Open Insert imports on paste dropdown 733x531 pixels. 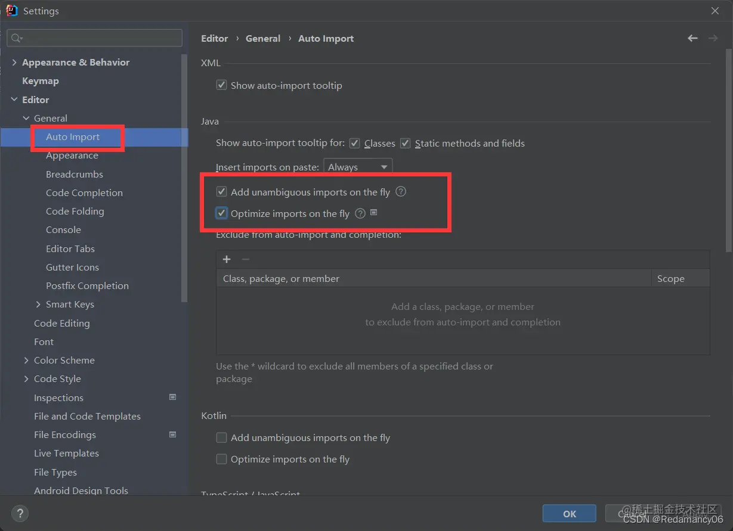[x=358, y=167]
